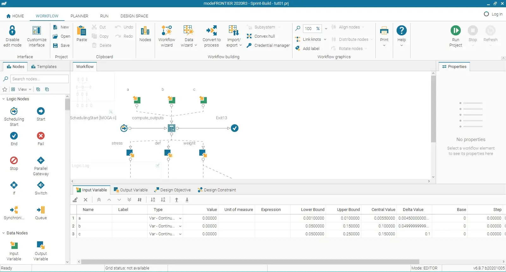Click the zoom value field showing 100

[x=309, y=28]
